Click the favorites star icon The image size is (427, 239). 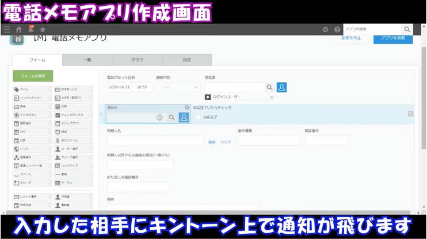tap(43, 29)
